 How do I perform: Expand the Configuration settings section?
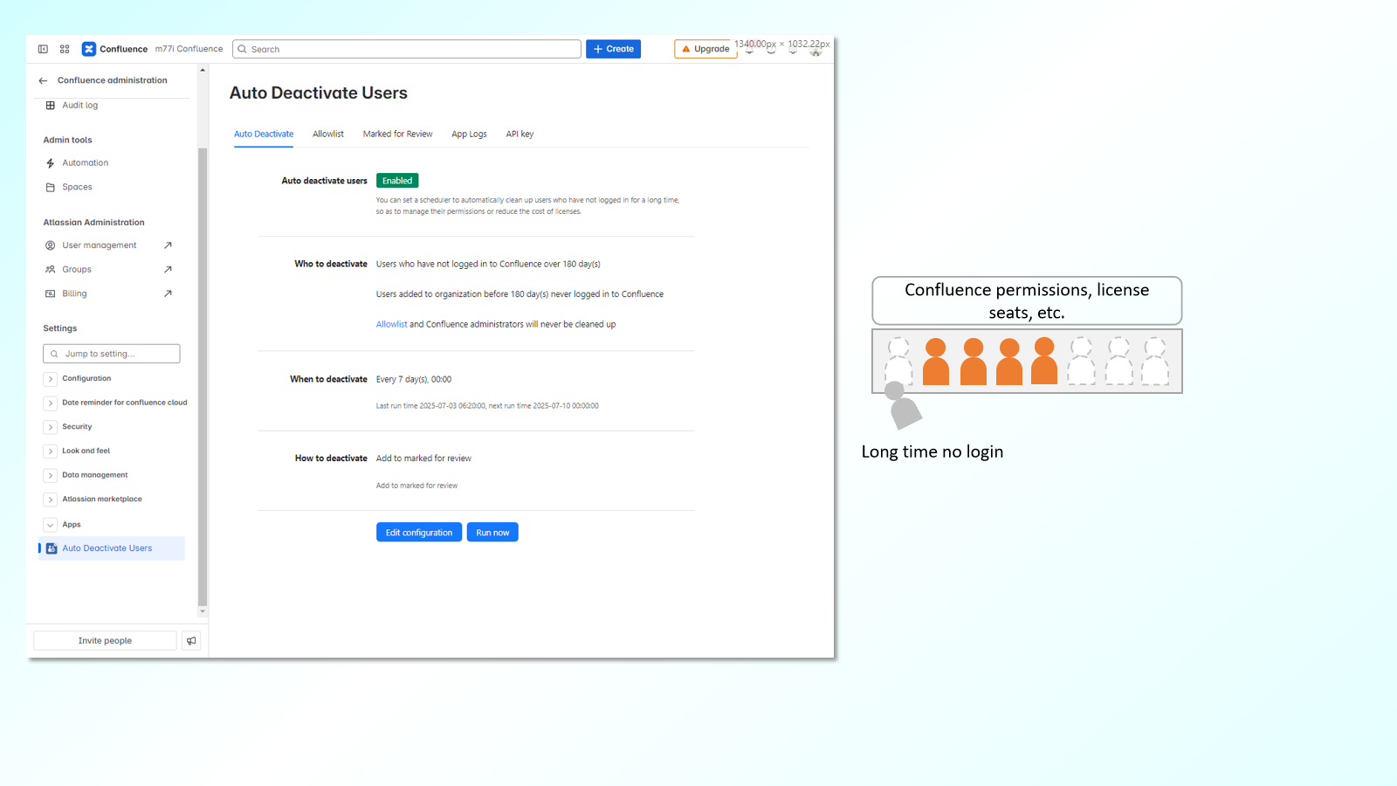tap(51, 379)
